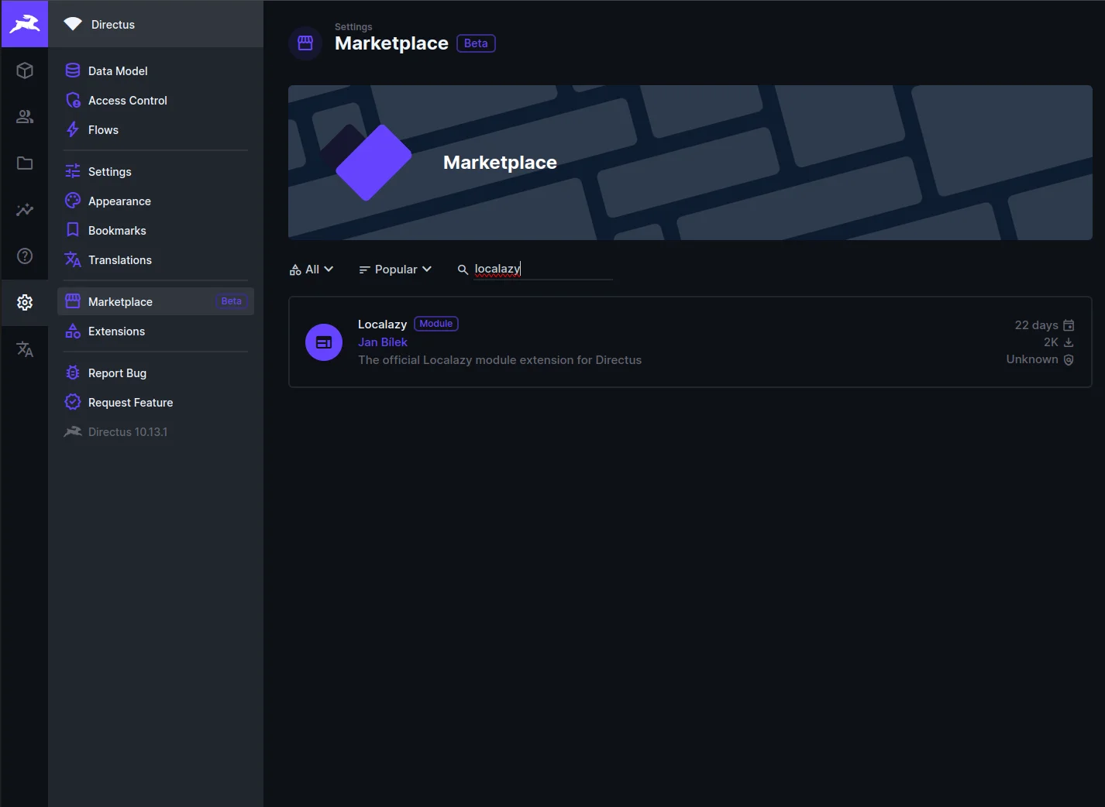Click the Report Bug link

click(x=117, y=373)
